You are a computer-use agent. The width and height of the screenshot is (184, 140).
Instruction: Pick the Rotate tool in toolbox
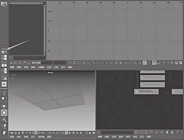click(x=4, y=106)
